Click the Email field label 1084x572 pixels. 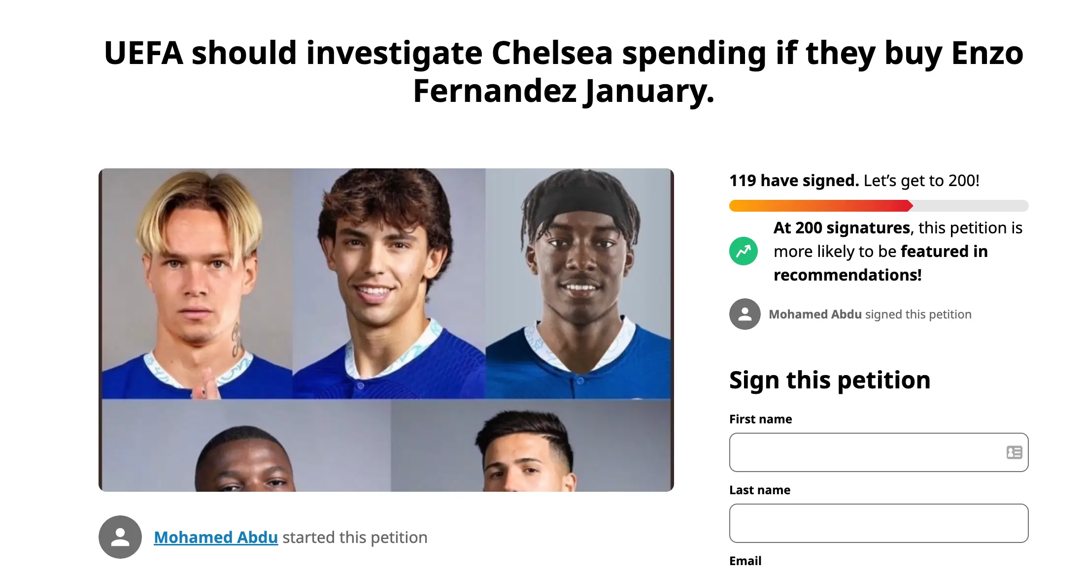[745, 561]
